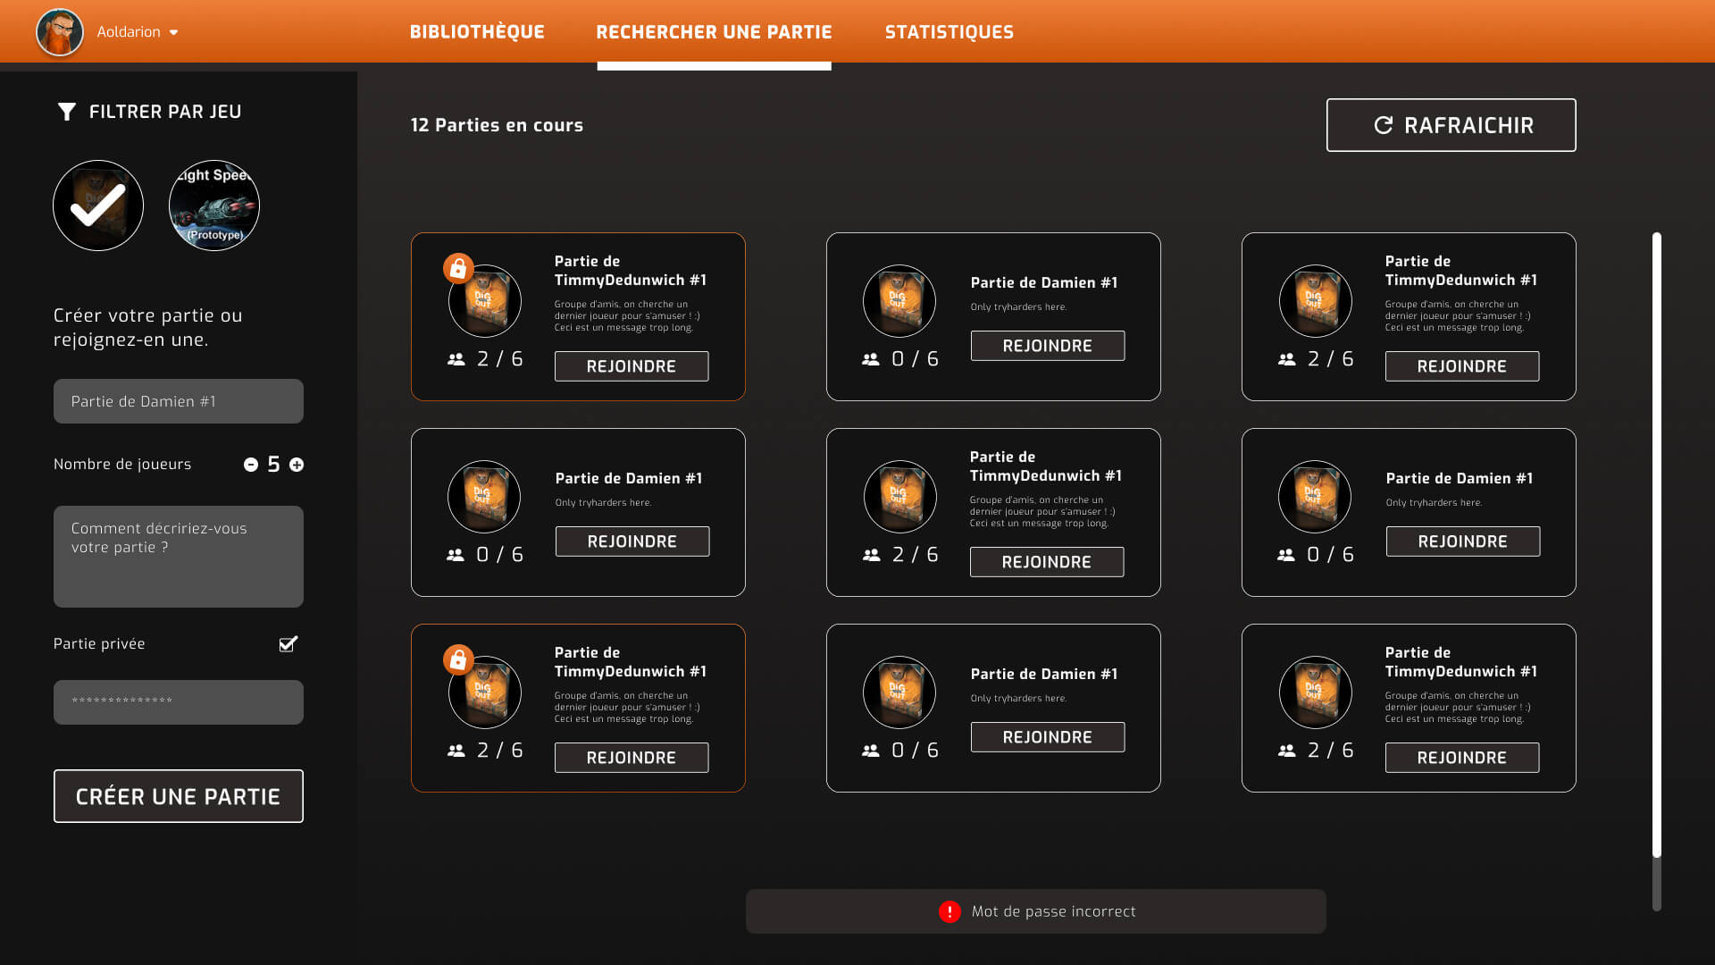Click the funnel filter icon

[67, 112]
